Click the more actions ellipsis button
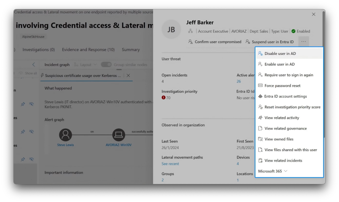Viewport: 339px width, 202px height. point(304,42)
